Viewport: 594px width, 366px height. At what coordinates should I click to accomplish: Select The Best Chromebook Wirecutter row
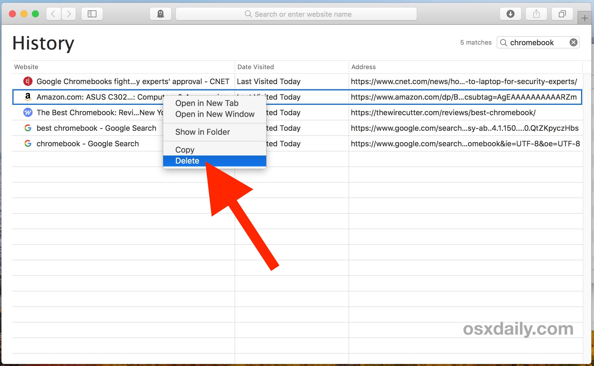(297, 113)
